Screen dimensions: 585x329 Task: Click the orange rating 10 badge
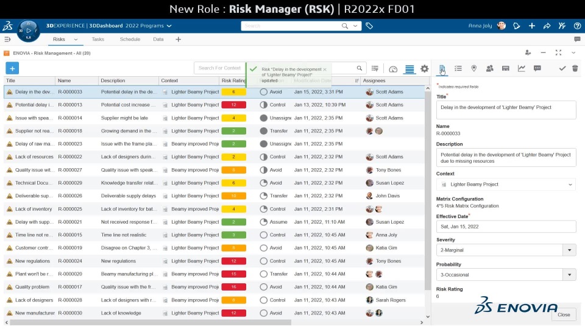[233, 196]
